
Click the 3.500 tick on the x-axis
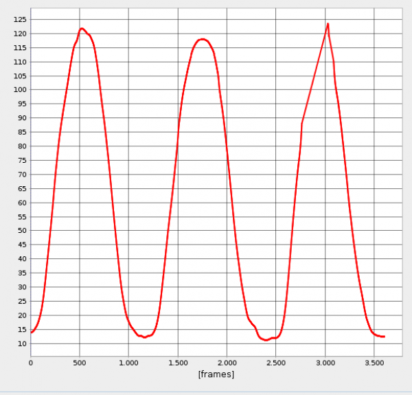[374, 361]
